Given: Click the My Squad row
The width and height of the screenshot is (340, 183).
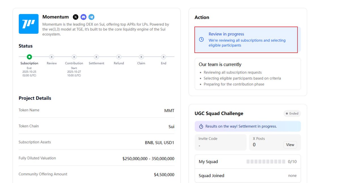Looking at the screenshot, I should [248, 162].
